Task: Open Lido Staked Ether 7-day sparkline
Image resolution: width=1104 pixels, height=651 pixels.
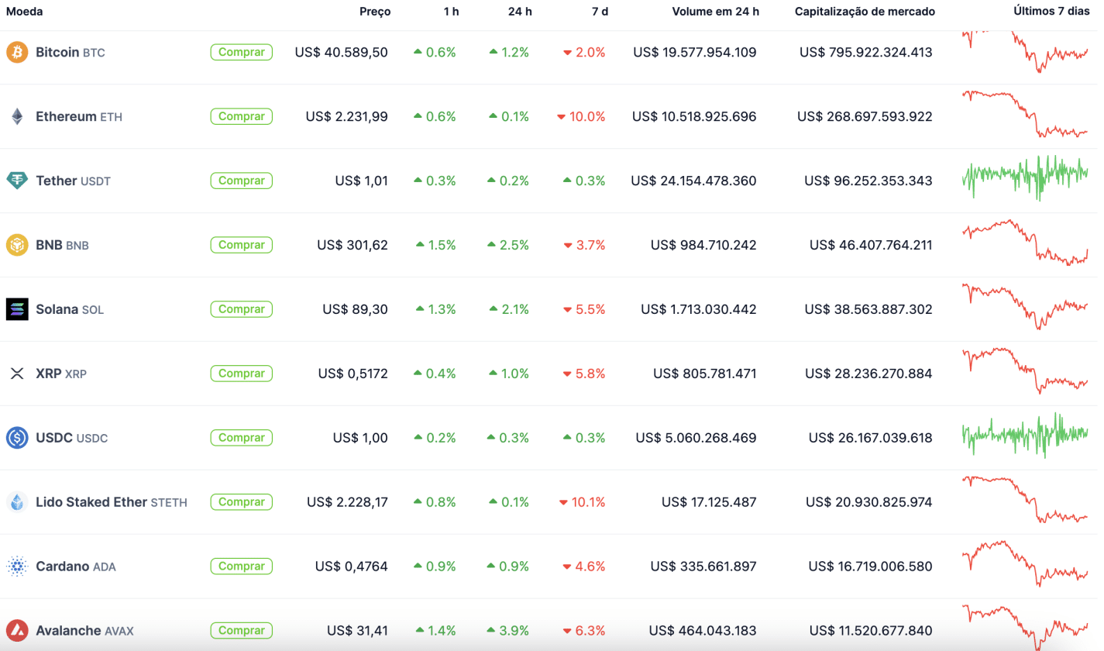Action: click(1025, 500)
